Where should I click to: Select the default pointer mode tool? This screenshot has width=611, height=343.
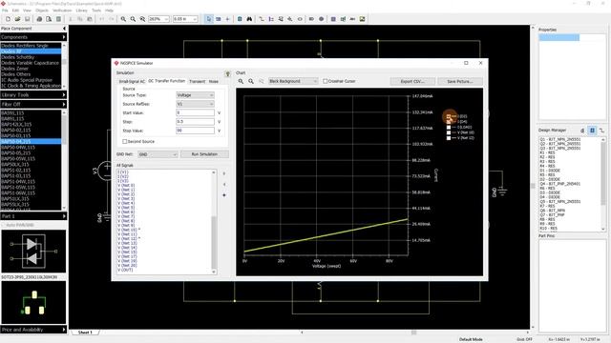pos(209,19)
